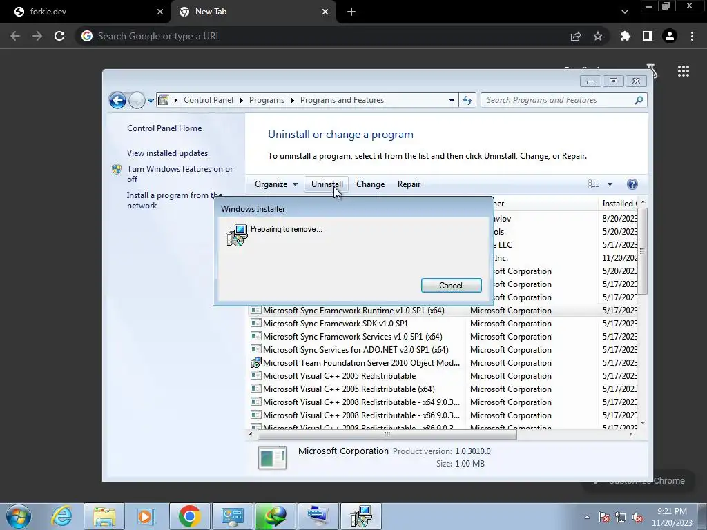
Task: Launch Internet Explorer from taskbar
Action: coord(61,516)
